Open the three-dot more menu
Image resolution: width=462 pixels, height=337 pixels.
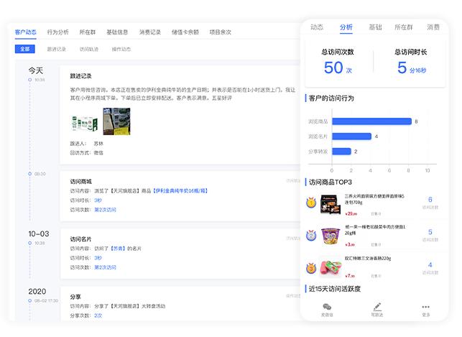point(426,307)
